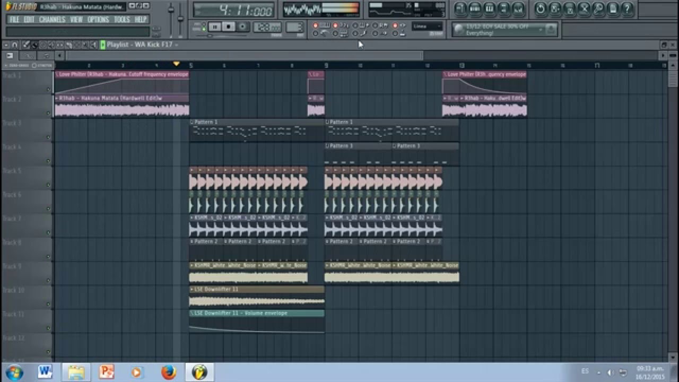The height and width of the screenshot is (382, 679).
Task: Open clip menu of first Love Philter envelope clip
Action: [57, 74]
